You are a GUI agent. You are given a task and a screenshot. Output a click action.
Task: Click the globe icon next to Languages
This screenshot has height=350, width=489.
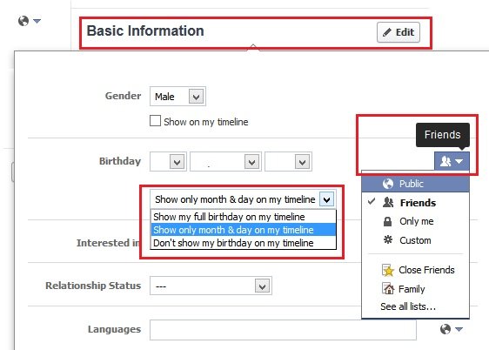click(x=445, y=329)
